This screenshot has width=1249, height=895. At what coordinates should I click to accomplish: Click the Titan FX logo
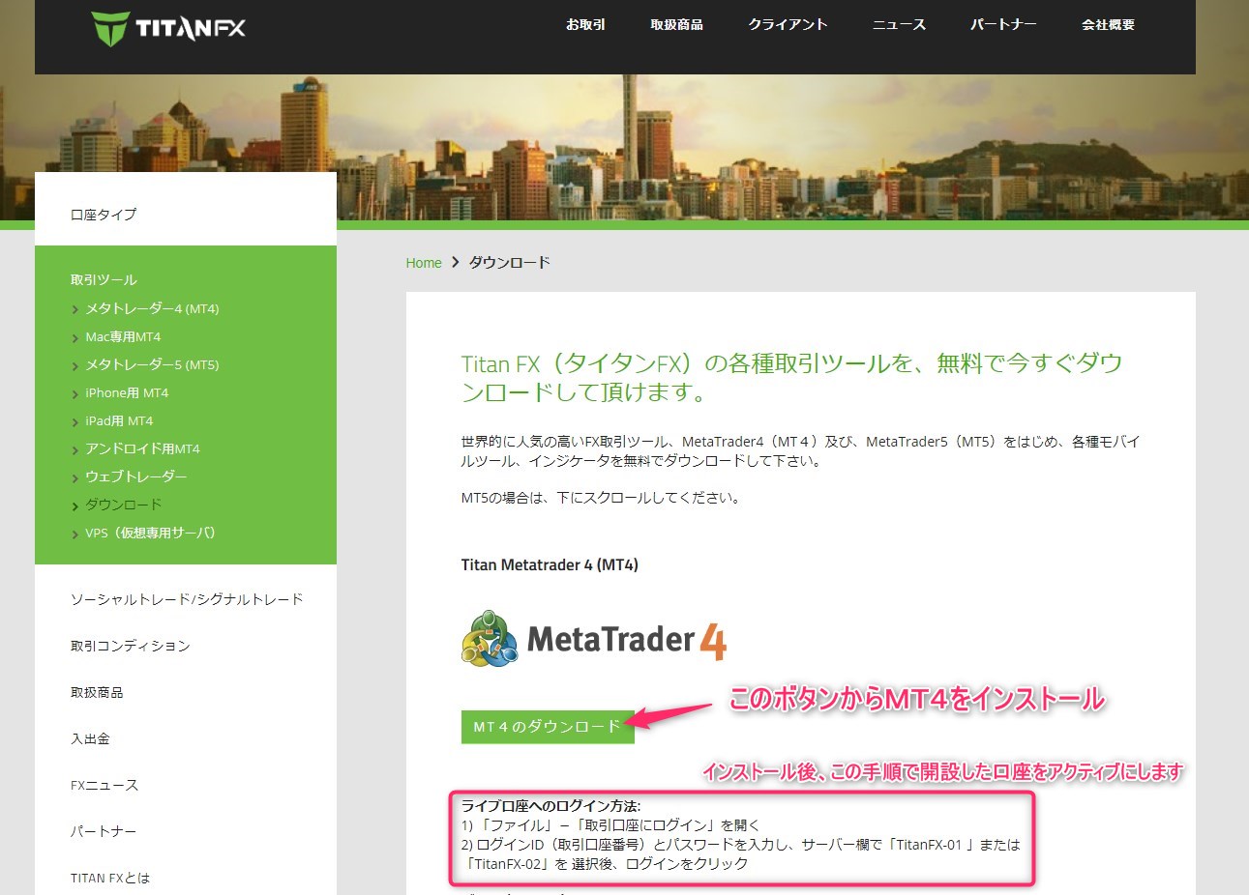pos(168,28)
